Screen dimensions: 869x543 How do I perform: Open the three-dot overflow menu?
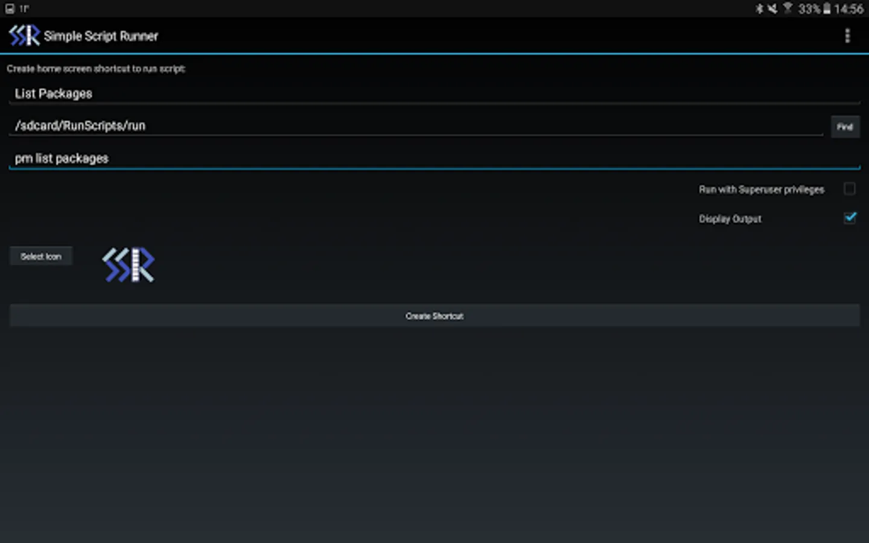[x=847, y=36]
